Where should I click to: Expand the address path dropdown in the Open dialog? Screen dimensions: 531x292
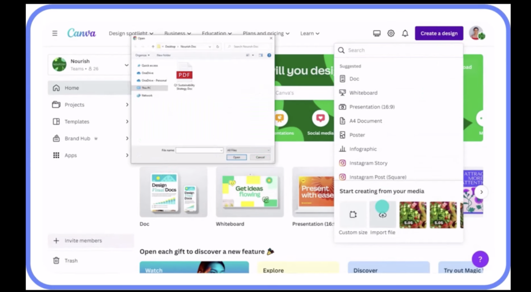pyautogui.click(x=210, y=47)
